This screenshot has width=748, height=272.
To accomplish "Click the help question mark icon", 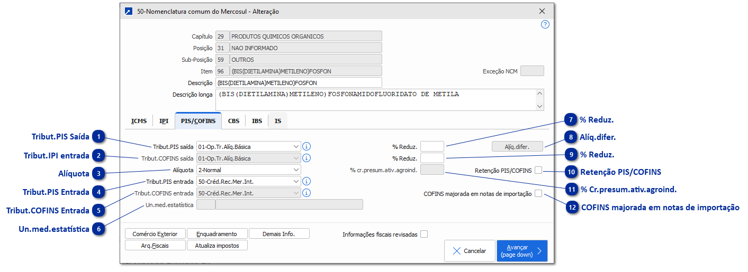I will 545,24.
